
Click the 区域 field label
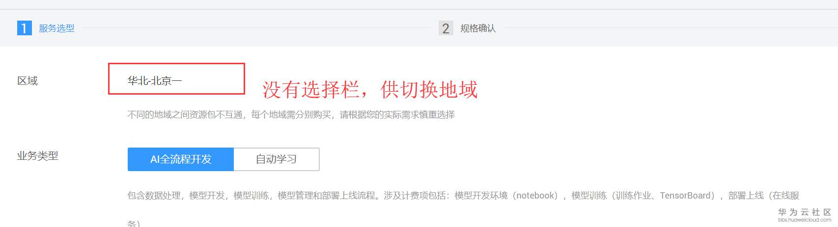coord(28,81)
